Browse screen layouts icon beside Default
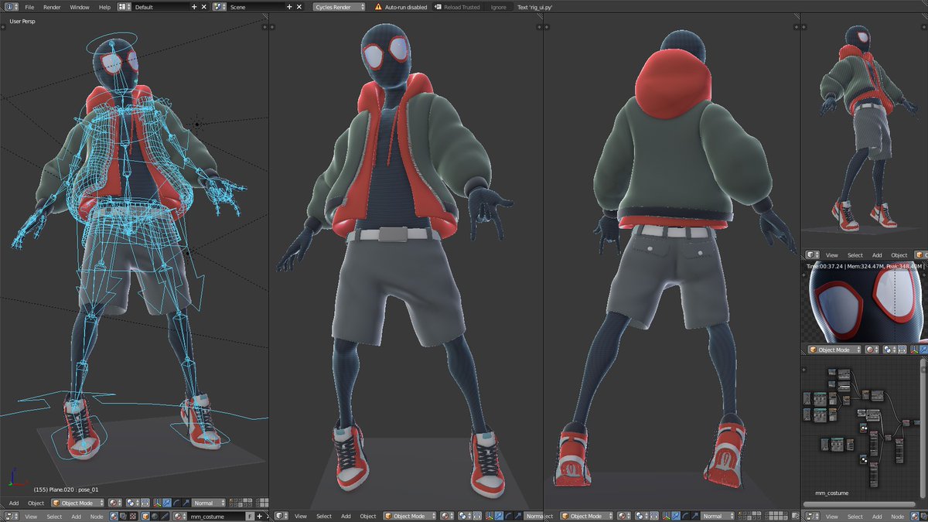This screenshot has height=522, width=928. (x=125, y=7)
